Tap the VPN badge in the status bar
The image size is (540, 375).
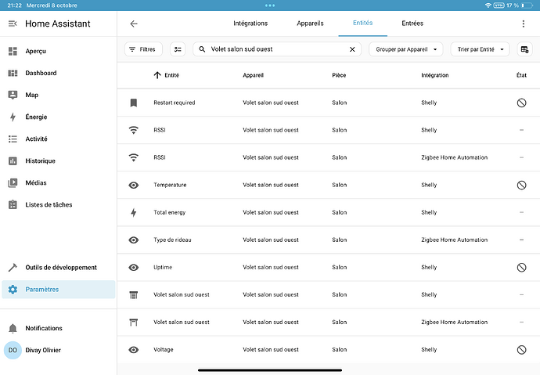pos(499,5)
